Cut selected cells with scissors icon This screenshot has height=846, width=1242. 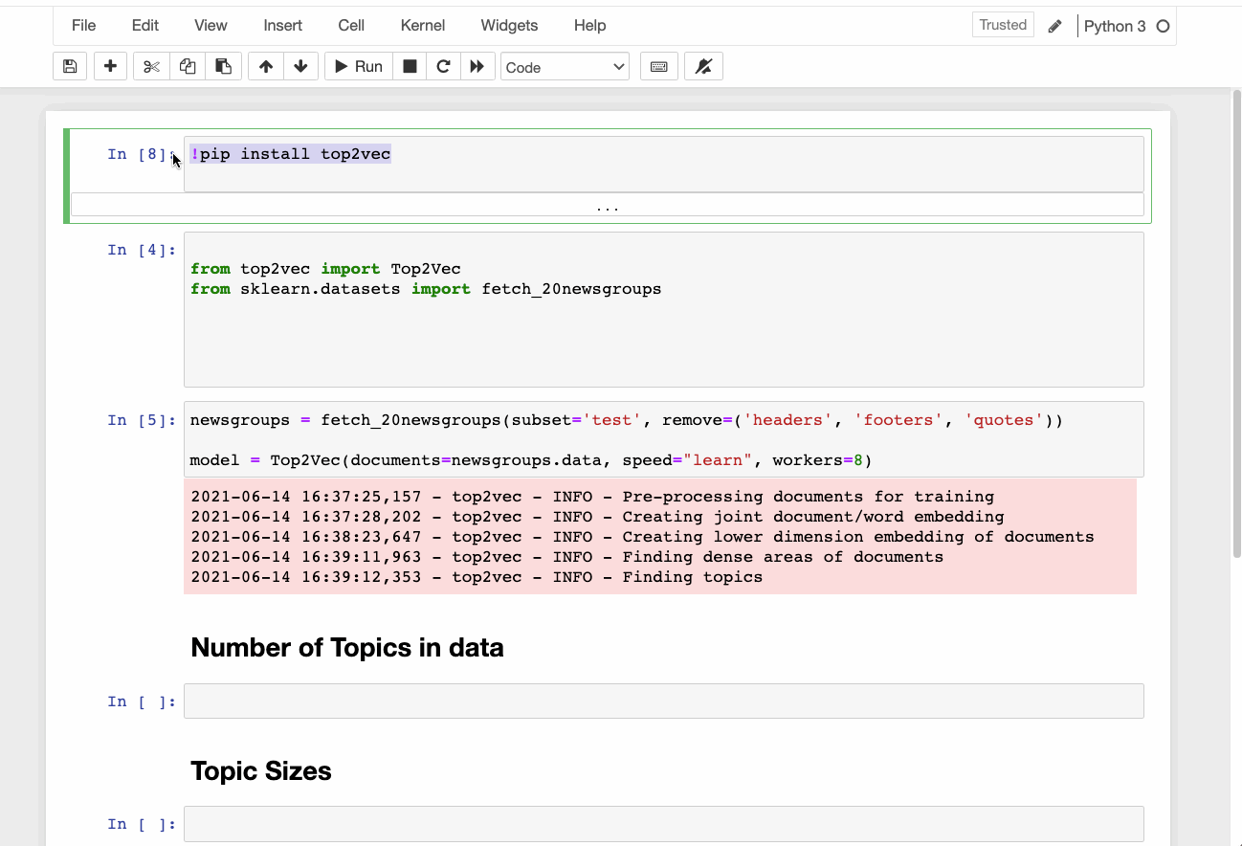pyautogui.click(x=151, y=66)
